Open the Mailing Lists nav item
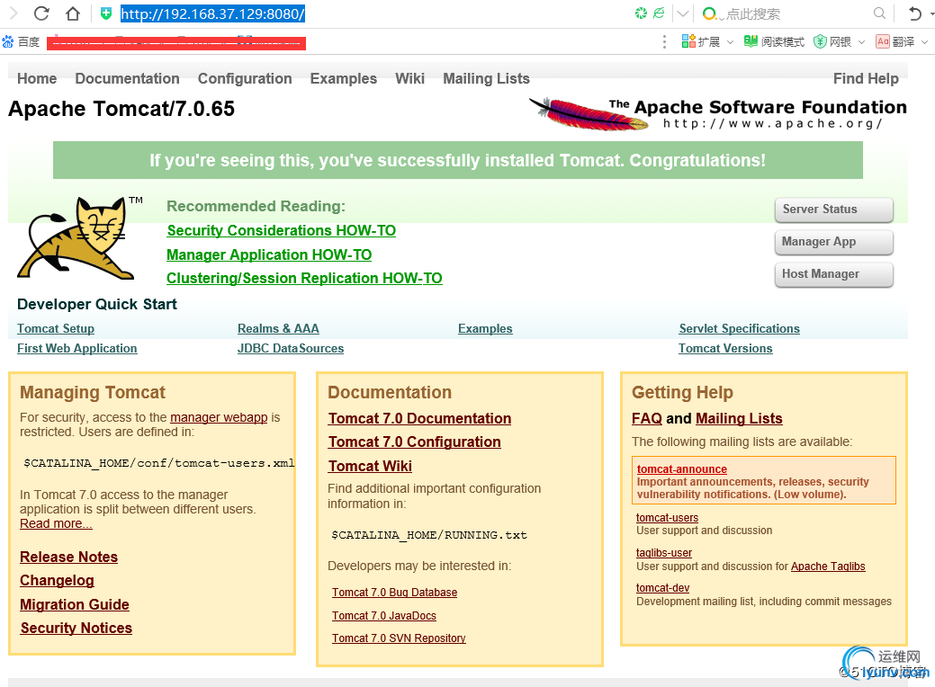The width and height of the screenshot is (935, 687). [487, 78]
